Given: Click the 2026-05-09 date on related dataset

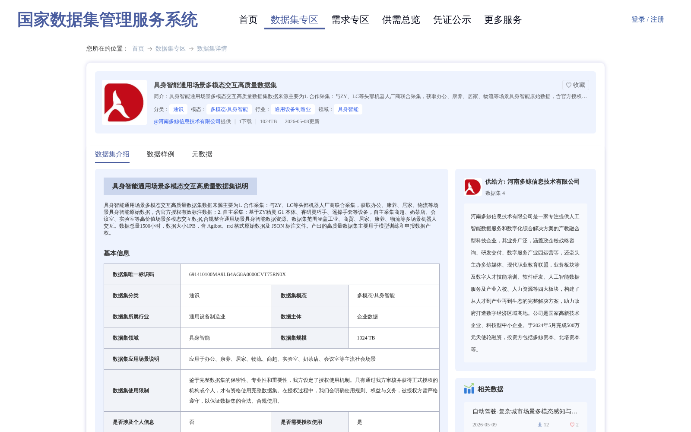Looking at the screenshot, I should [x=485, y=425].
